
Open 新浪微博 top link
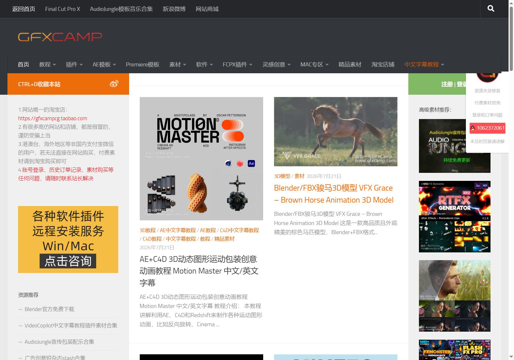click(174, 9)
